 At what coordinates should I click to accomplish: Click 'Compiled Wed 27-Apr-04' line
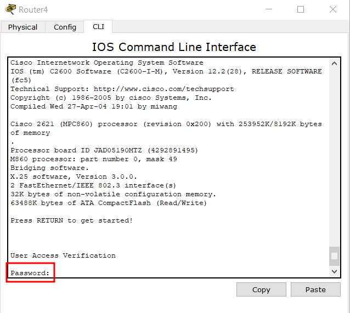tap(94, 106)
